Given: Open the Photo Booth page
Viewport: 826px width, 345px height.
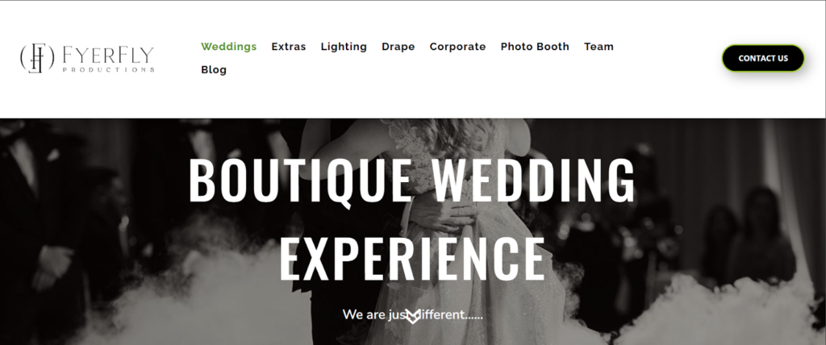Looking at the screenshot, I should (x=535, y=47).
